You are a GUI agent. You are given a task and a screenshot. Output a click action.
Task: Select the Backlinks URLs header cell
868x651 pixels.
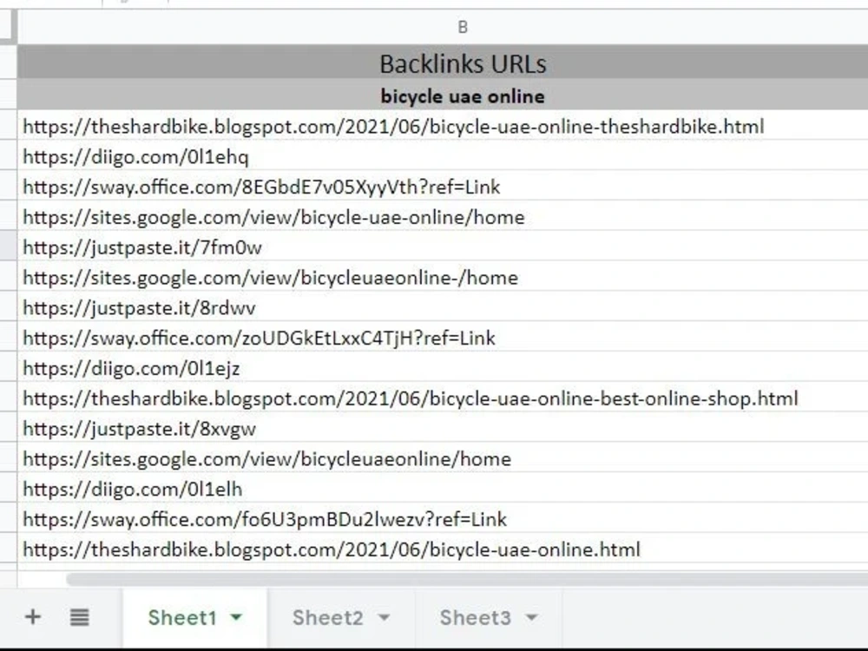tap(443, 62)
